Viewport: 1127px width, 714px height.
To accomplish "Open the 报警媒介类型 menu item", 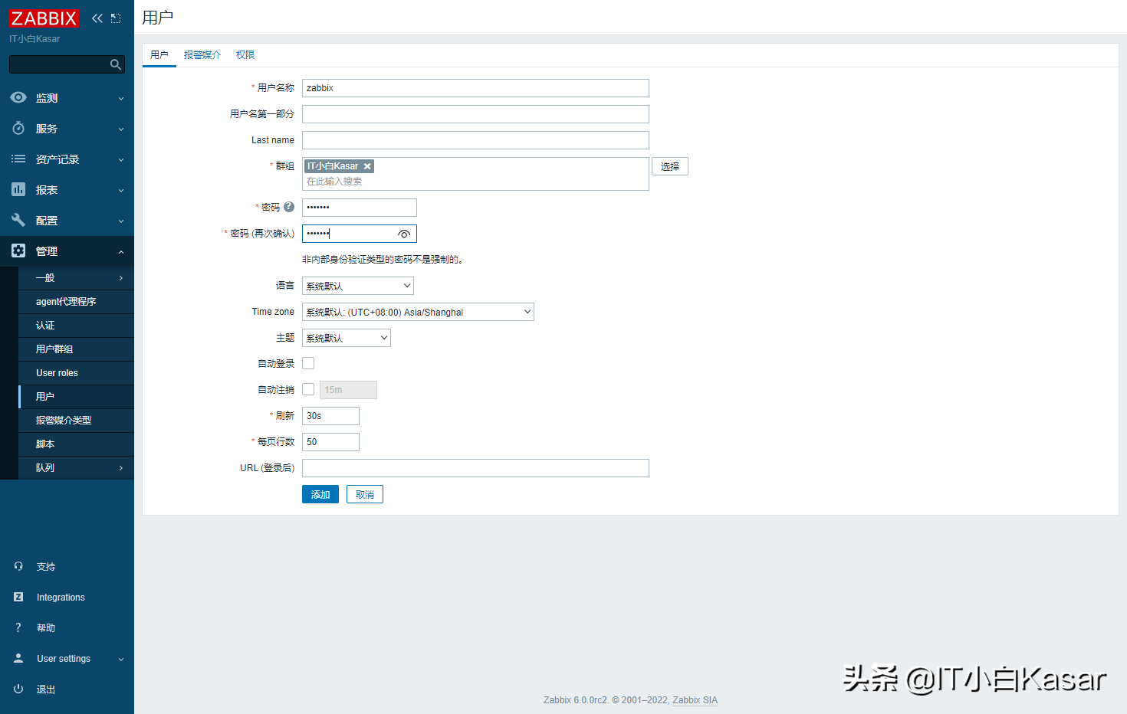I will 76,421.
